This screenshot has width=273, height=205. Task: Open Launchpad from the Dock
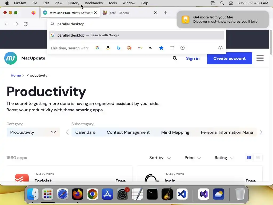coord(48,194)
